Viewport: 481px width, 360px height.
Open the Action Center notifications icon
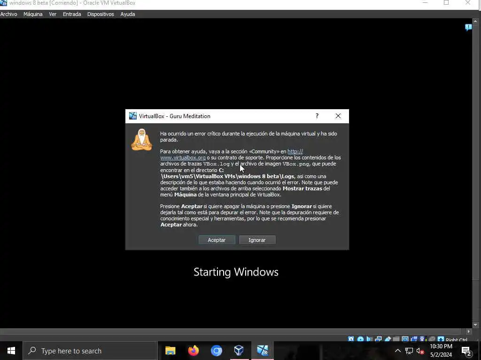pyautogui.click(x=466, y=351)
